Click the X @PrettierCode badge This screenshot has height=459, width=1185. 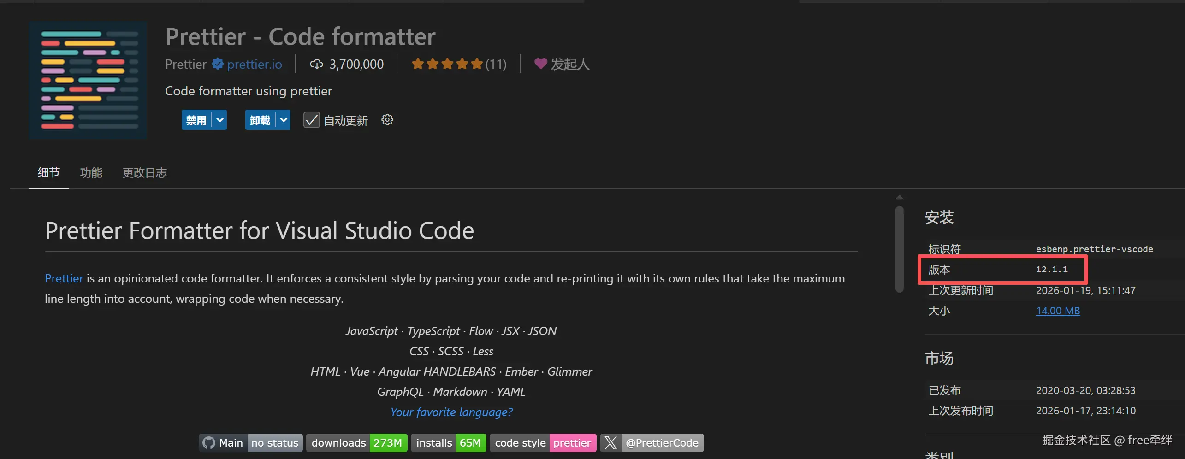click(x=652, y=443)
